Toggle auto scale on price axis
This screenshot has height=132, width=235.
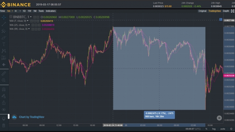223,129
